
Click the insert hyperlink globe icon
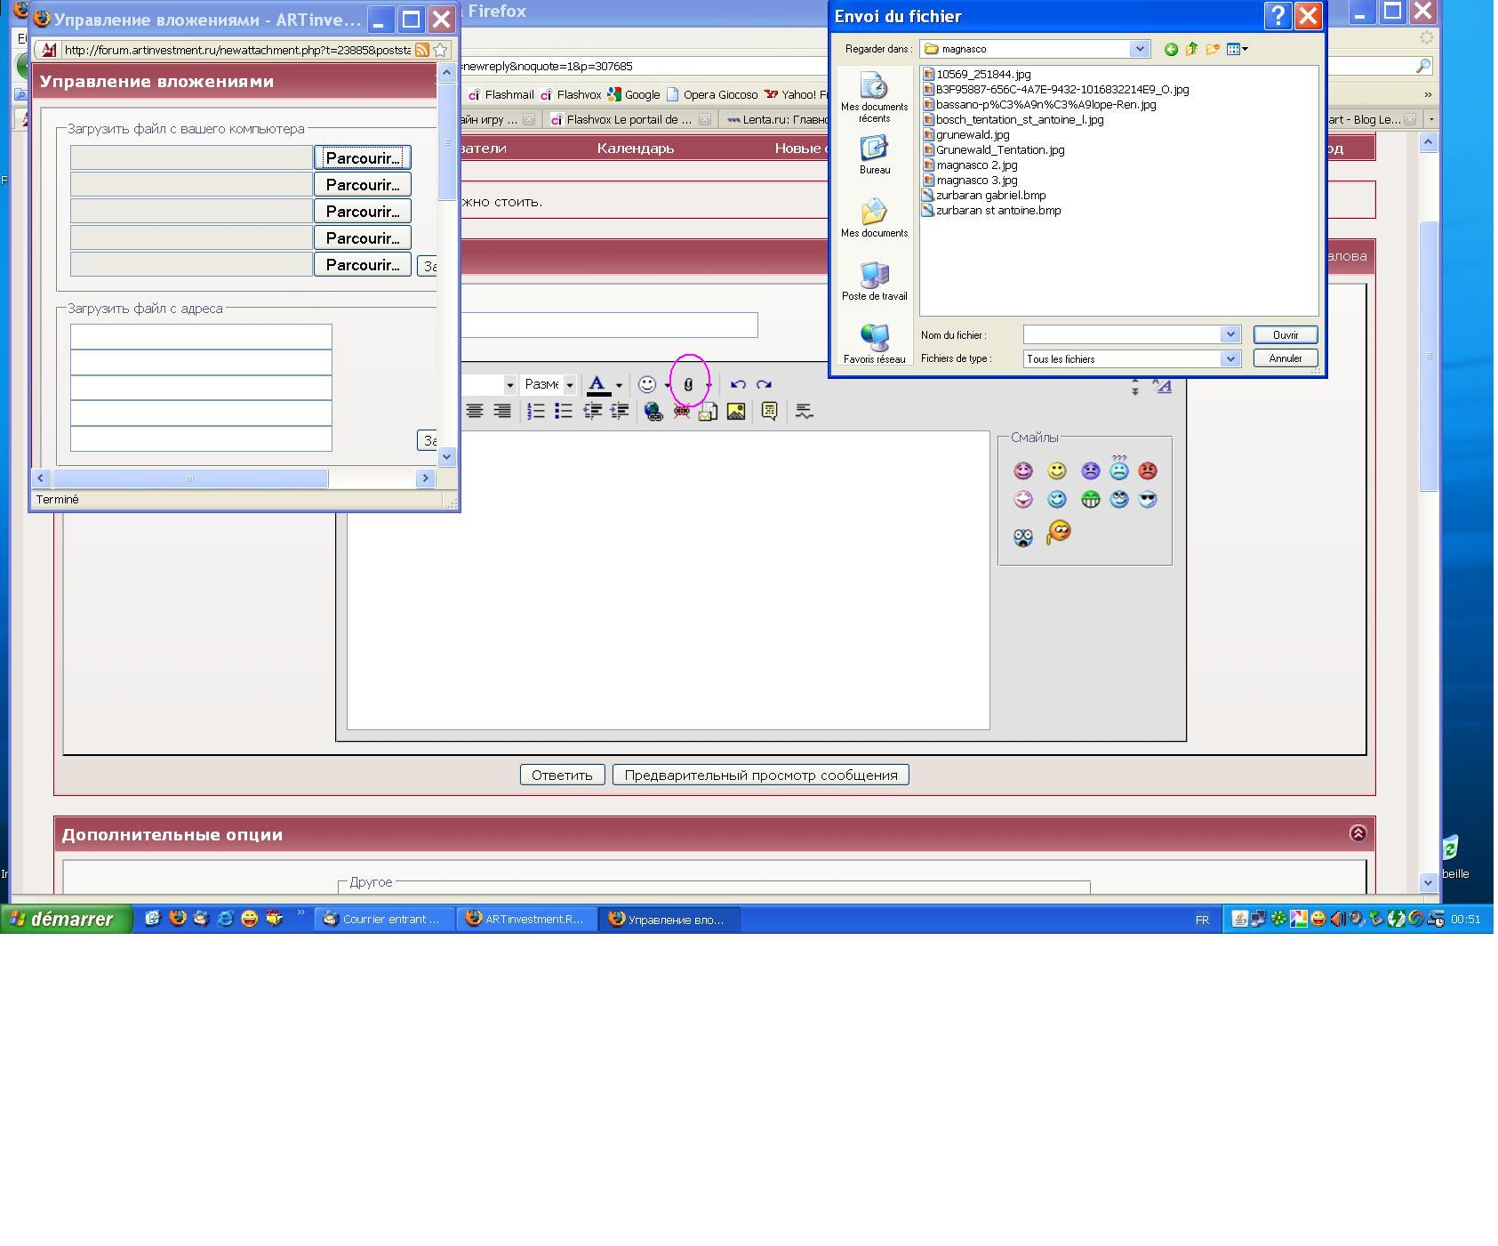point(653,412)
